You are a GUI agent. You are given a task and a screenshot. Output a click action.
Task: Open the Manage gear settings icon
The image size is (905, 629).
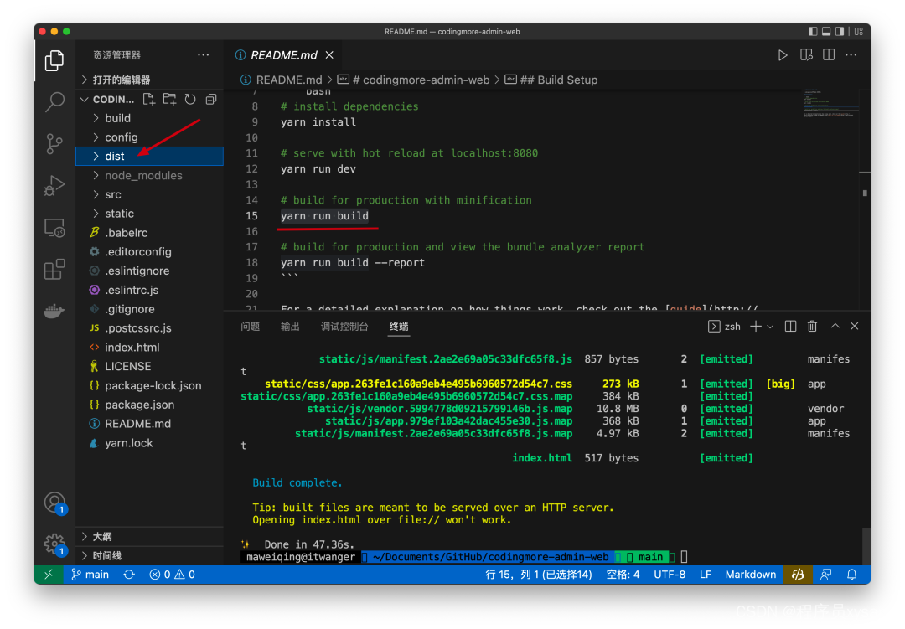point(54,544)
